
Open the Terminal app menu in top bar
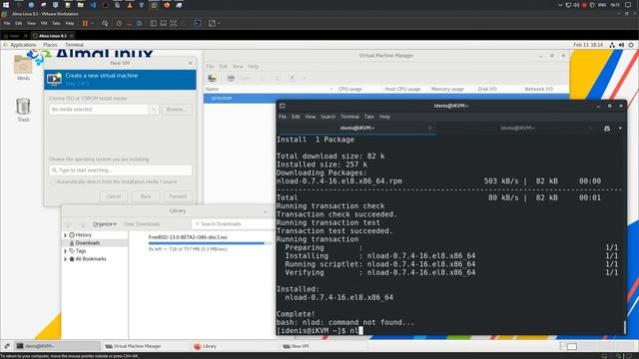pos(74,45)
